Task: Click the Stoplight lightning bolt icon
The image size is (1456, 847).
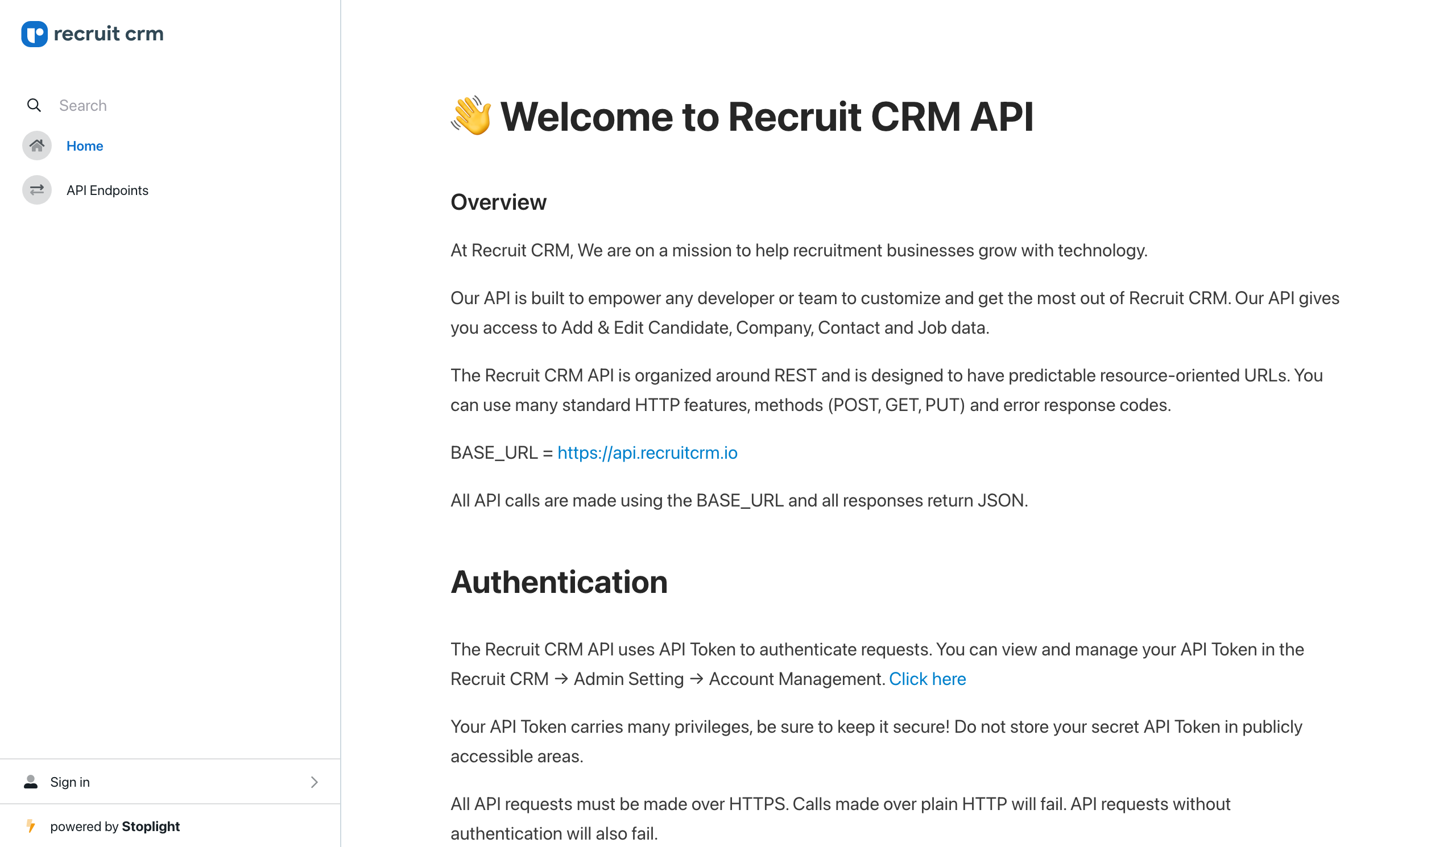Action: (x=31, y=826)
